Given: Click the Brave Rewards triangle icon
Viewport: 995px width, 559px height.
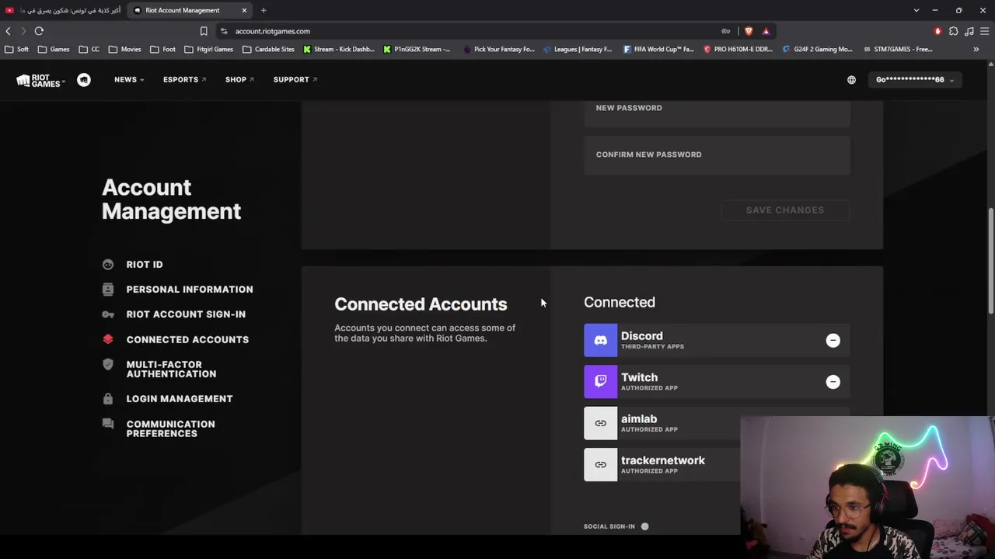Looking at the screenshot, I should tap(766, 31).
